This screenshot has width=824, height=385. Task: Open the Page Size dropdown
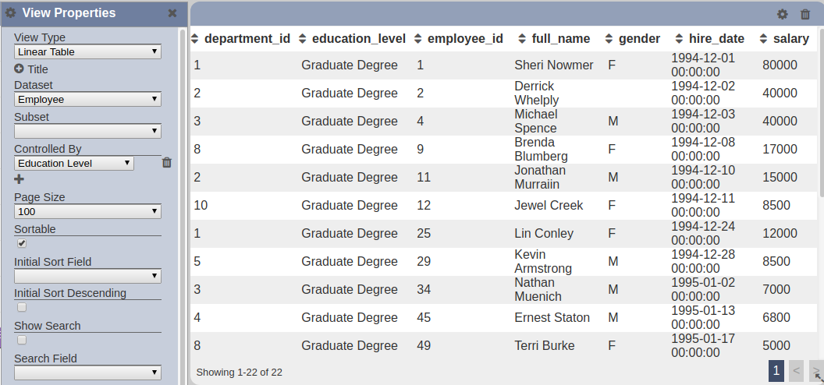87,211
